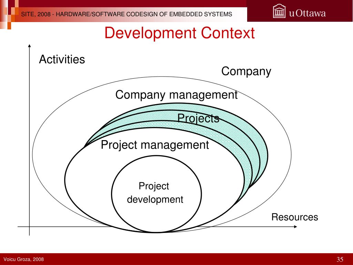The height and width of the screenshot is (265, 353).
Task: Click the uOttawa wordmark text
Action: point(307,13)
